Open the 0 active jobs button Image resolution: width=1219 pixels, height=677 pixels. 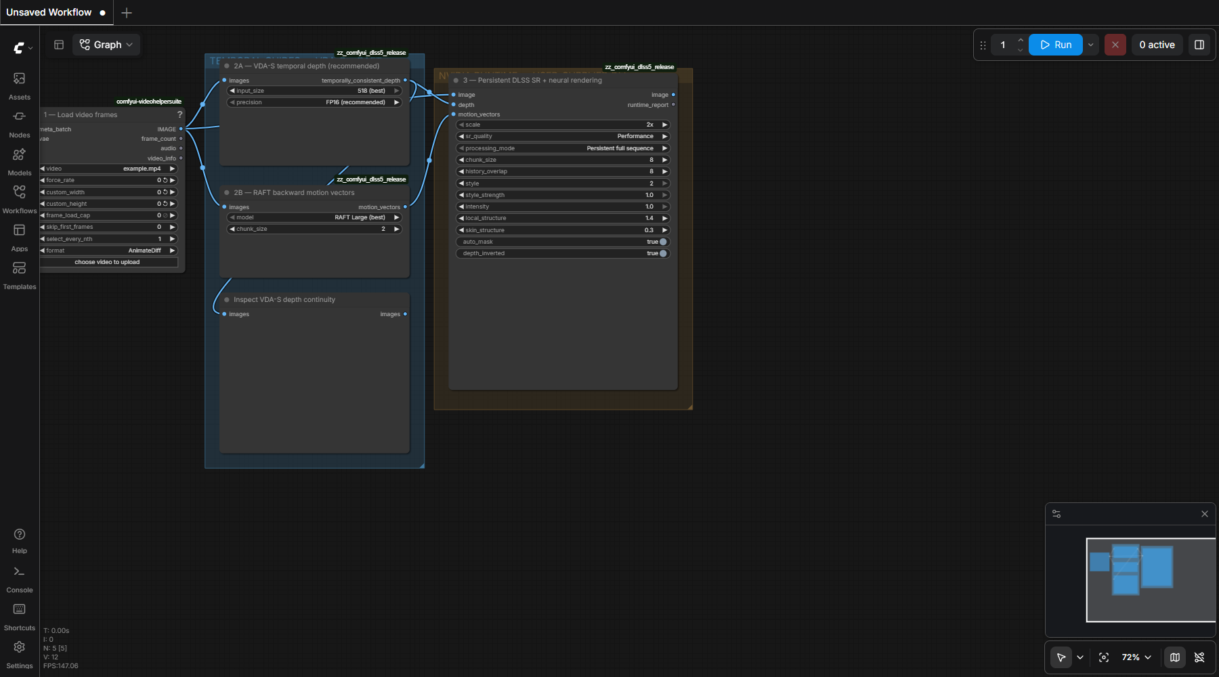click(x=1157, y=45)
